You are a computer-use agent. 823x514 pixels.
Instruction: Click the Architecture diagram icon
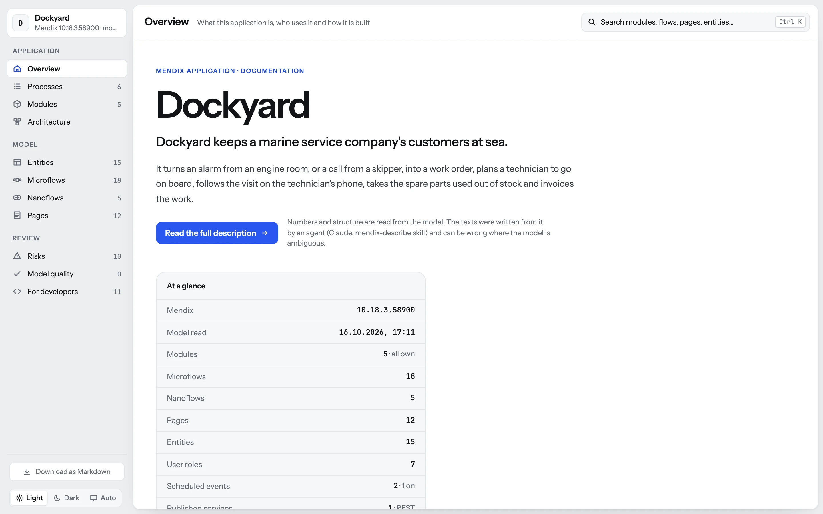pos(17,122)
